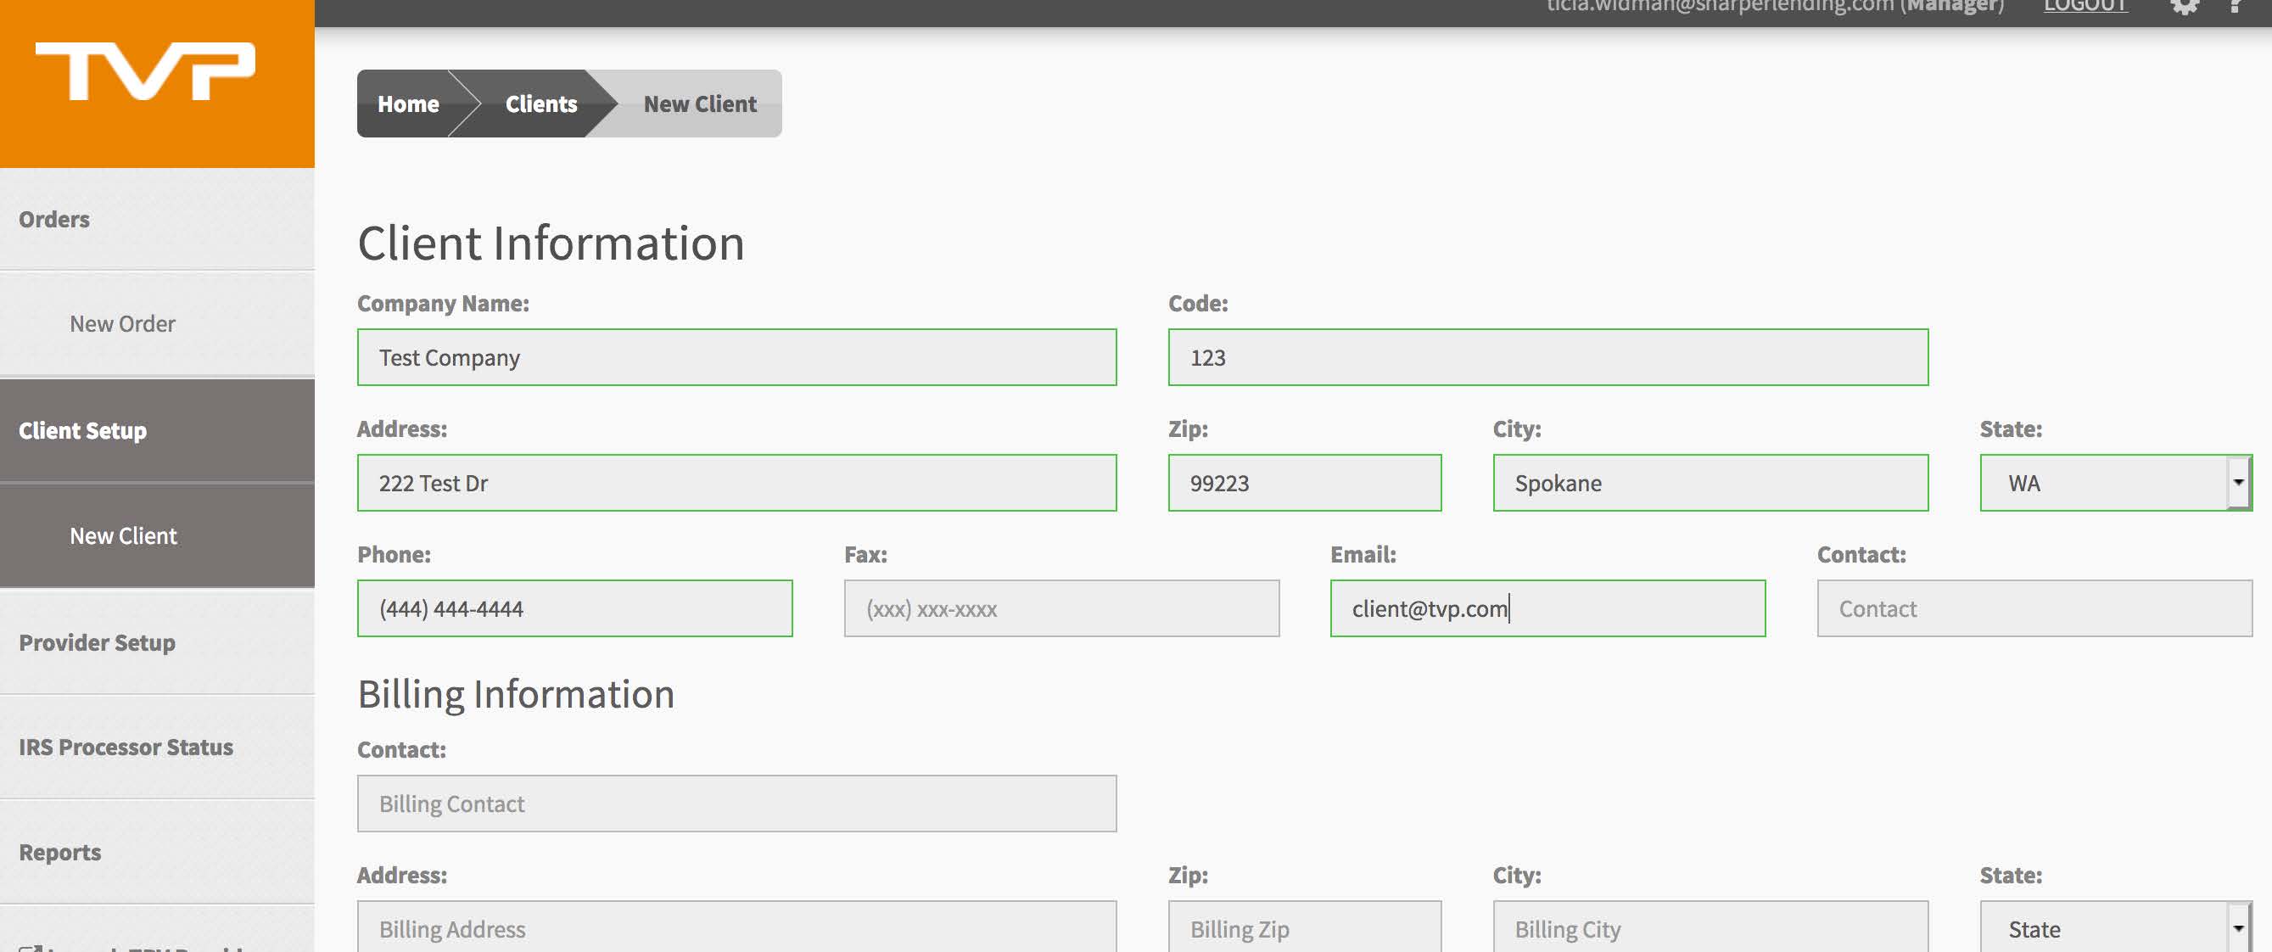Click the TVP logo
The width and height of the screenshot is (2272, 952).
(146, 70)
